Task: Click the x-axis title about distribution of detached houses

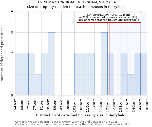Action: click(x=82, y=115)
